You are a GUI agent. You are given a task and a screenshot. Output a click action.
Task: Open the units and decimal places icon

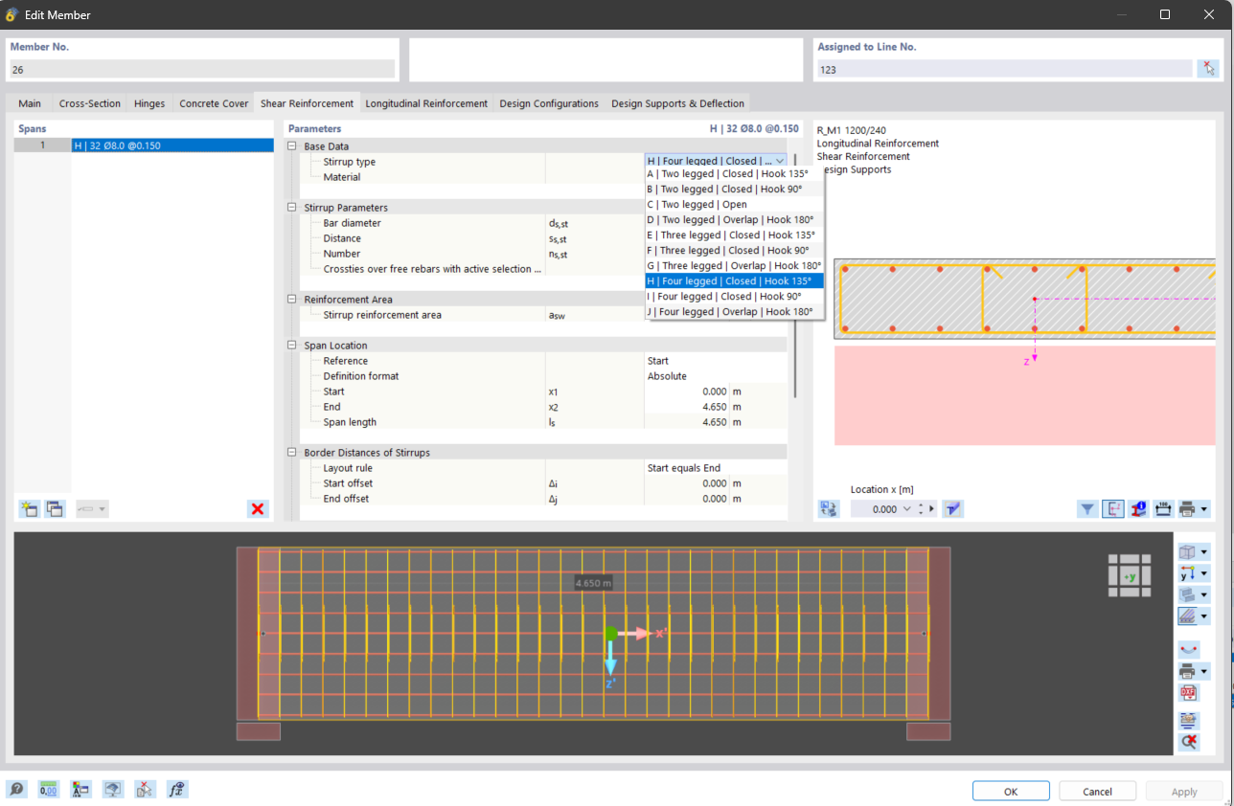(48, 790)
